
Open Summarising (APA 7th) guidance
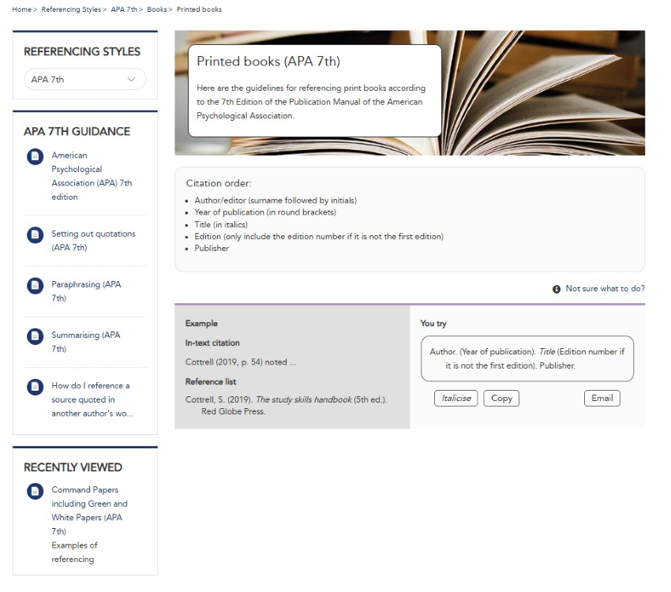point(85,341)
